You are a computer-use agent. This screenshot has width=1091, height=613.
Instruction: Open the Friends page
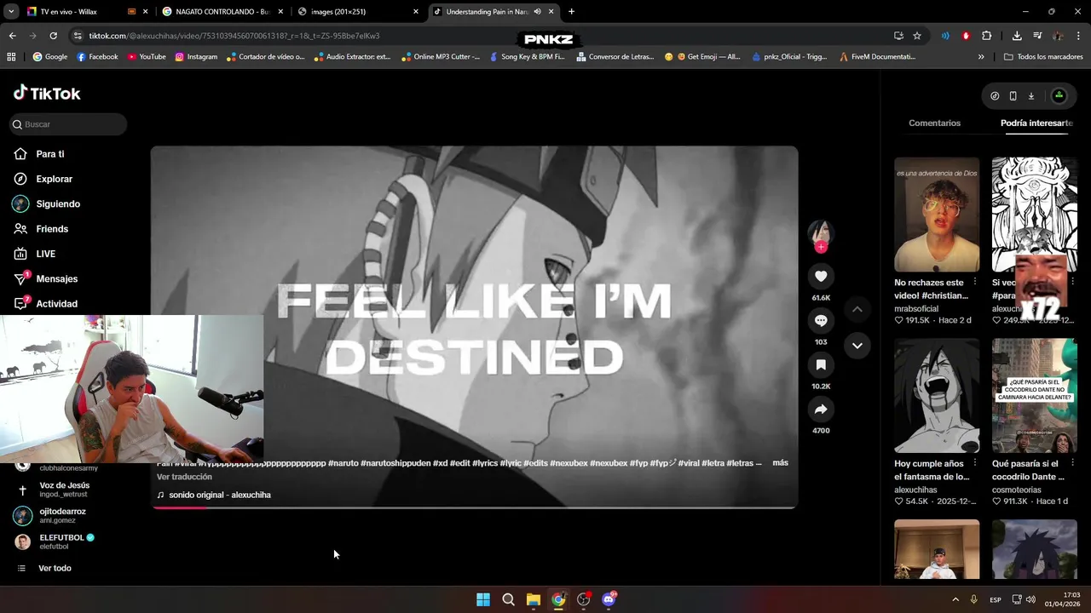tap(52, 229)
